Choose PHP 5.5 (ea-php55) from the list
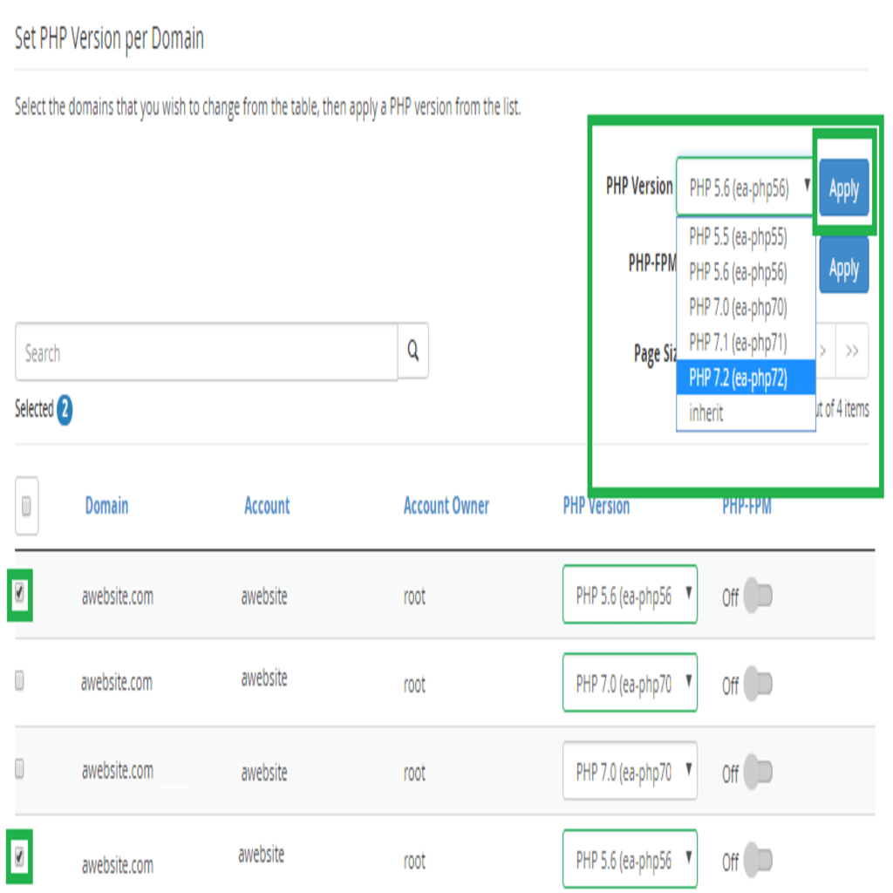The width and height of the screenshot is (893, 893). (746, 236)
